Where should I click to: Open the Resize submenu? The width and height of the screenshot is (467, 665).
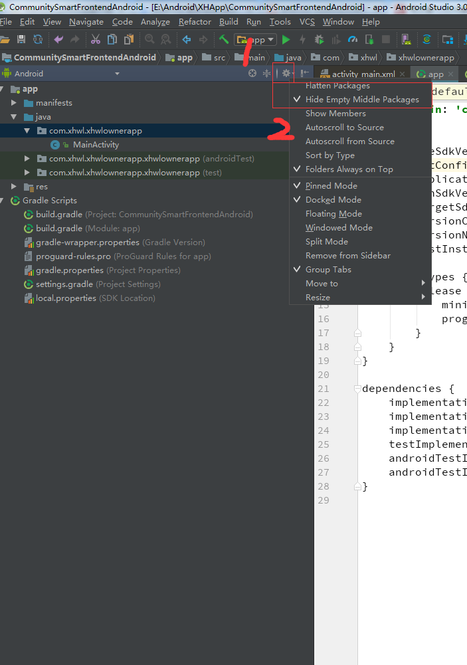point(360,298)
